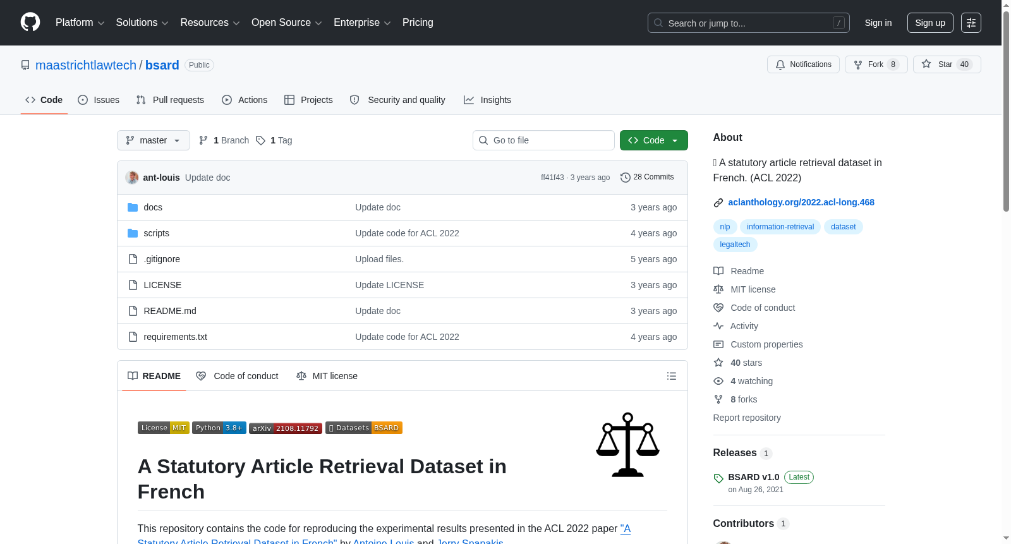1011x544 pixels.
Task: Click the ant-louis avatar image
Action: [132, 178]
